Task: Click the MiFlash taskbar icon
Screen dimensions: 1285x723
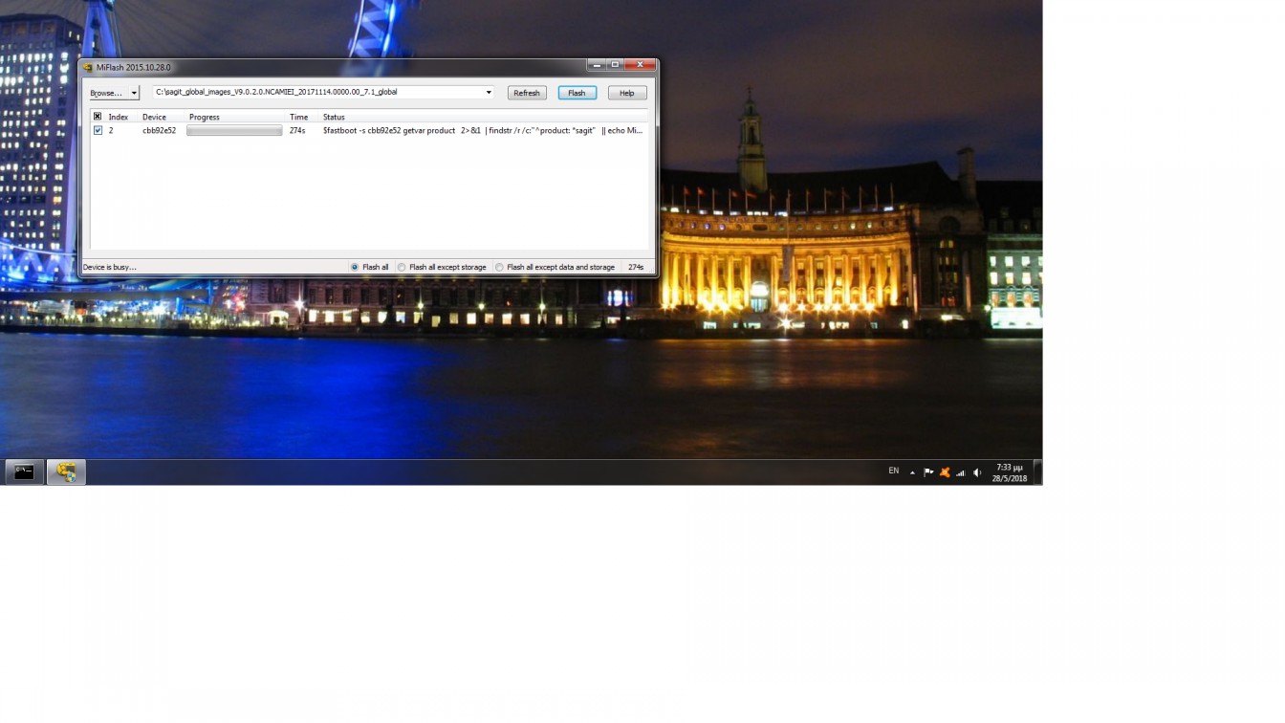Action: coord(66,471)
